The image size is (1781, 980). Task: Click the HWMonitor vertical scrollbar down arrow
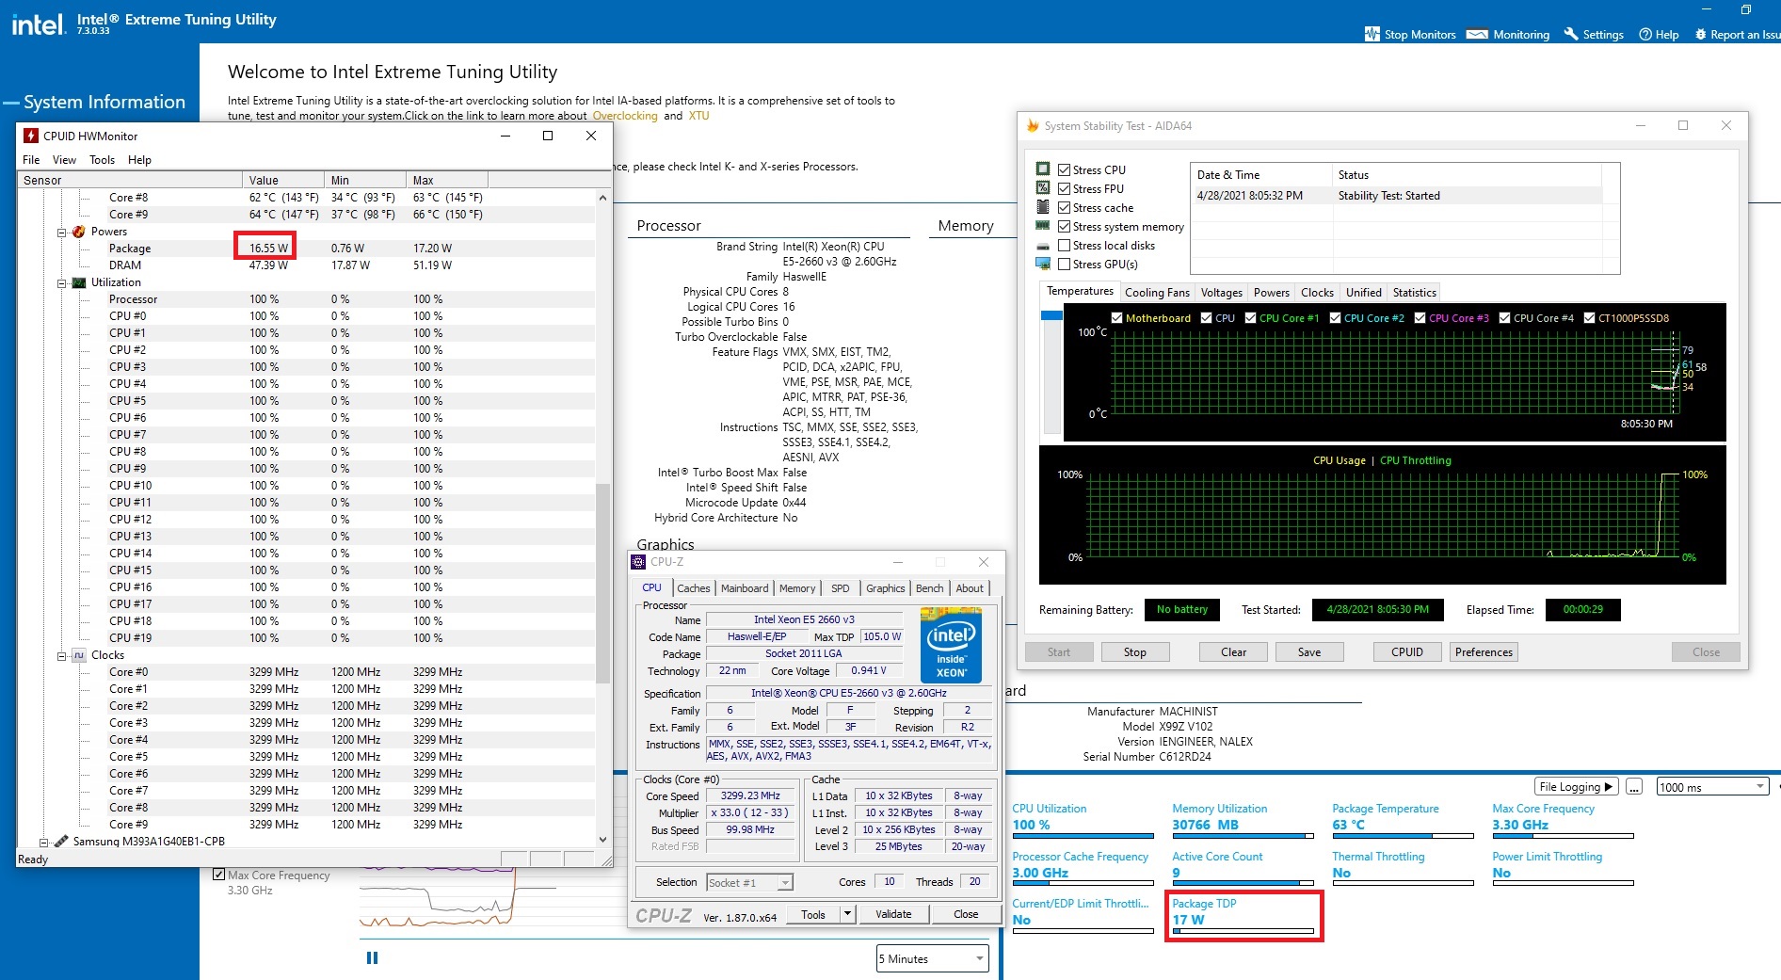point(602,839)
